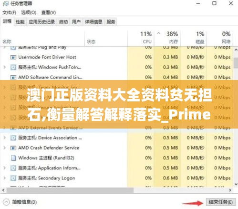Image resolution: width=238 pixels, height=209 pixels.
Task: Click the Device Association service gear icon
Action: coord(13,138)
